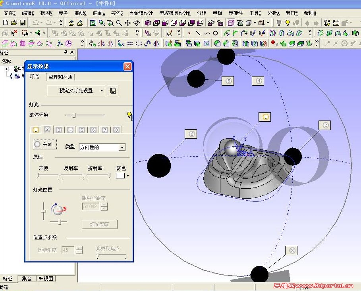Viewport: 361px width, 291px height.
Task: Expand the first toolbar overflow chevron after redo
Action: [x=61, y=23]
